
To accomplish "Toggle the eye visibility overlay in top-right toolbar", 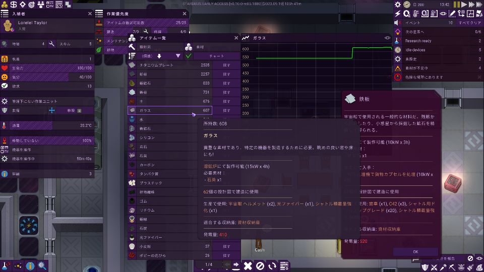I will [443, 14].
